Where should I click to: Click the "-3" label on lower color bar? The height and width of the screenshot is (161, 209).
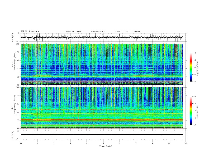tap(194, 97)
